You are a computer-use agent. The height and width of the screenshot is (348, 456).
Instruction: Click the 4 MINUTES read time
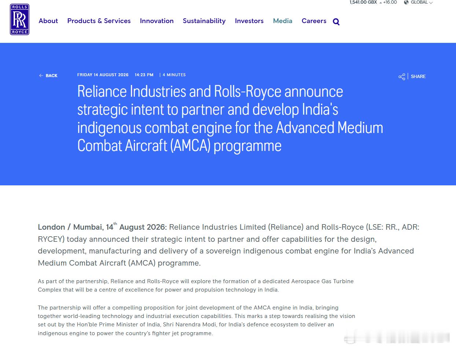click(x=174, y=75)
